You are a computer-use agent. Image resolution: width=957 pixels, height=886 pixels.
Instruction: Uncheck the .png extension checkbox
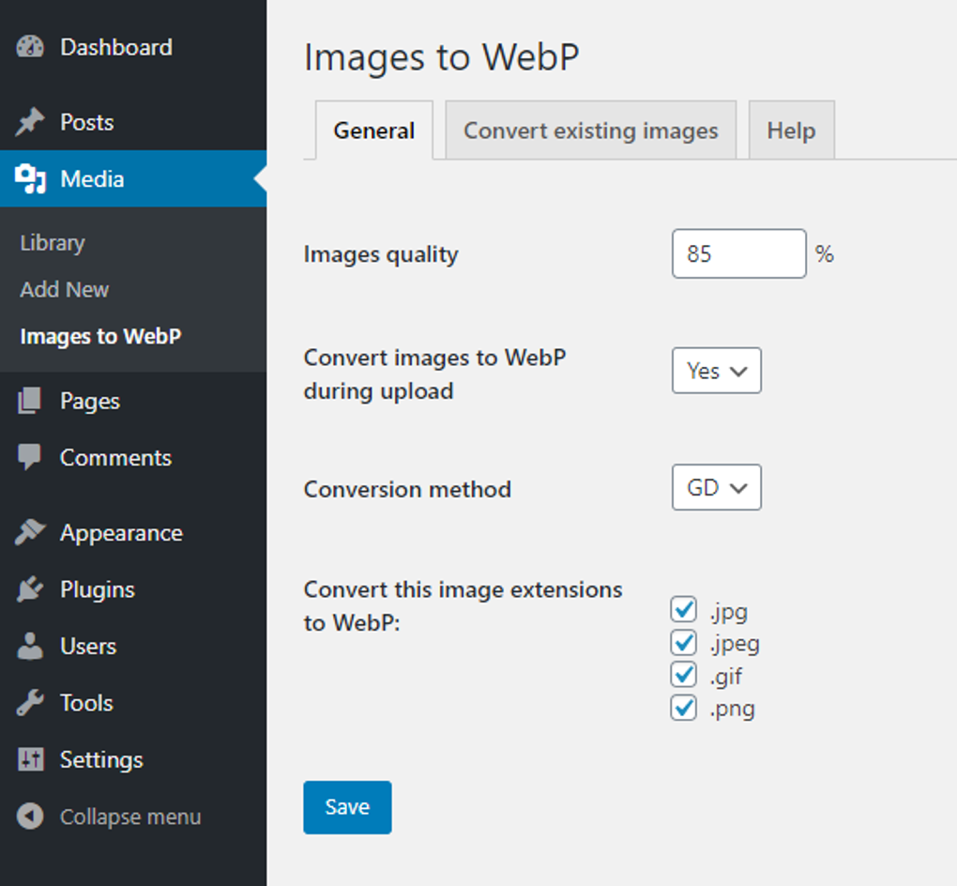point(684,709)
